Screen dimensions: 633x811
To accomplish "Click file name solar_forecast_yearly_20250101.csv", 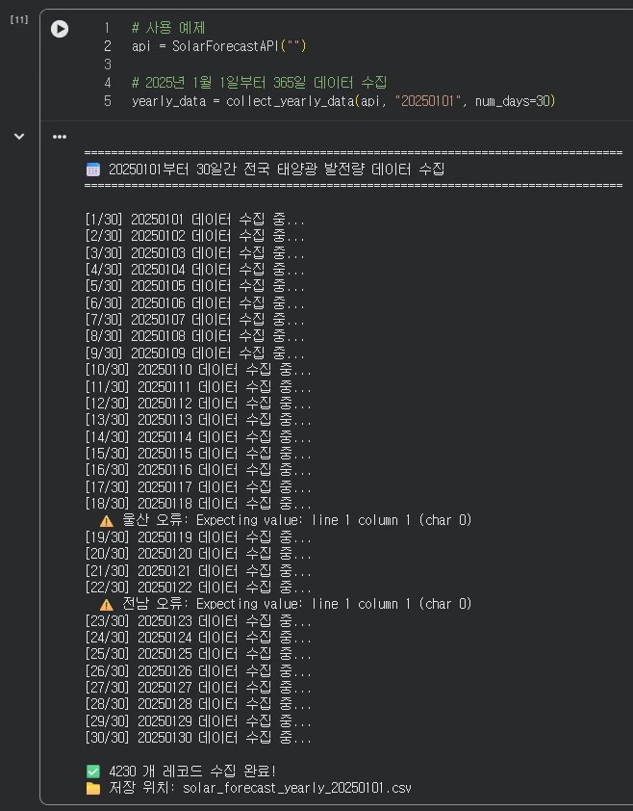I will [297, 788].
